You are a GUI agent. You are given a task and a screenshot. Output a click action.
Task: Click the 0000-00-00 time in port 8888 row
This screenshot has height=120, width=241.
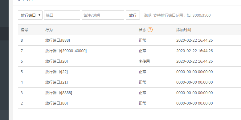point(194,93)
